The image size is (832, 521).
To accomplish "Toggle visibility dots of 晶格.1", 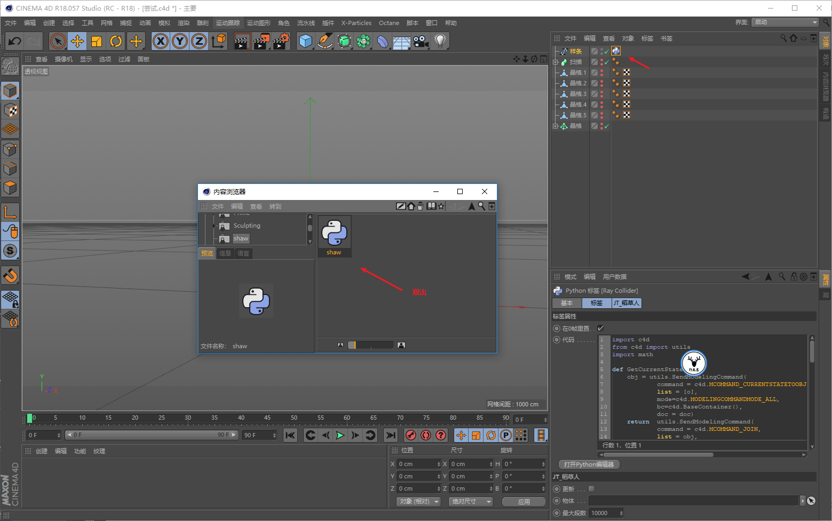I will point(602,73).
